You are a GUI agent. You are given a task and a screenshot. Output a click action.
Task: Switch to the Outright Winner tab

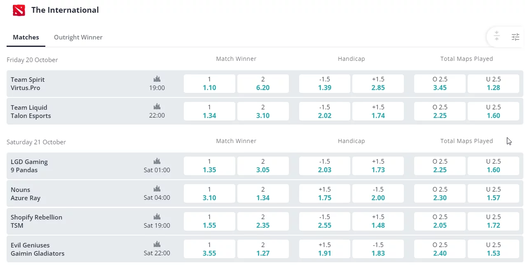click(78, 37)
